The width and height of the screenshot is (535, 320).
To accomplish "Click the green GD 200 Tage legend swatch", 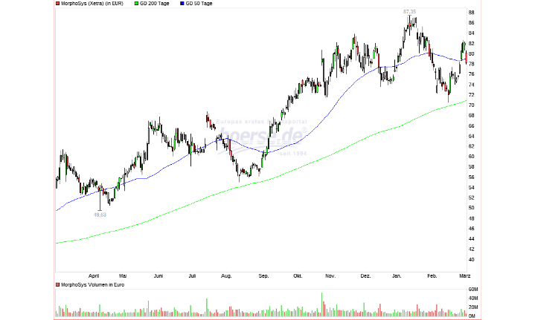I will pos(135,4).
